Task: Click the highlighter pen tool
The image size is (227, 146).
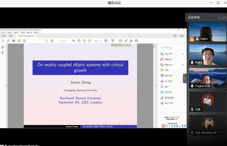Action: click(x=126, y=41)
